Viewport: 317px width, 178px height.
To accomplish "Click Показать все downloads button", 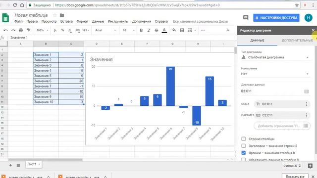I will point(295,176).
